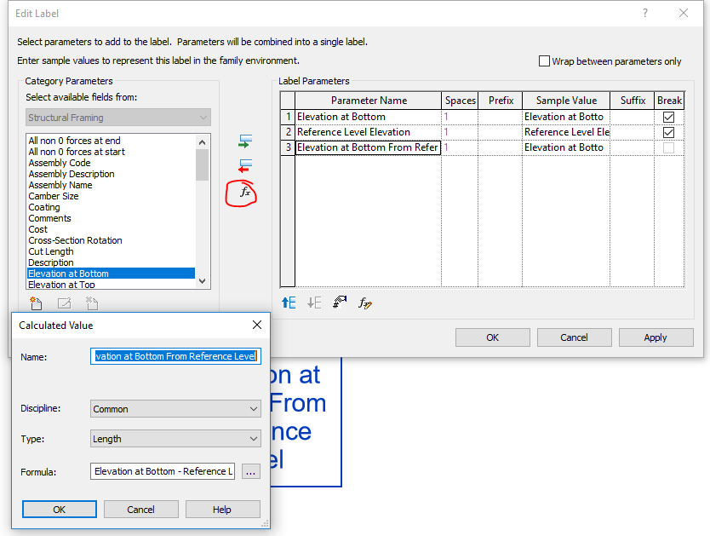This screenshot has width=710, height=536.
Task: Select 'Assembly Description' parameter
Action: (111, 174)
